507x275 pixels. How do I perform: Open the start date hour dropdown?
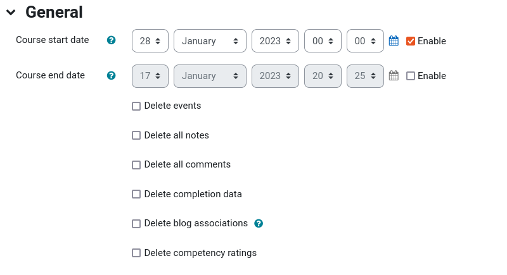tap(323, 41)
